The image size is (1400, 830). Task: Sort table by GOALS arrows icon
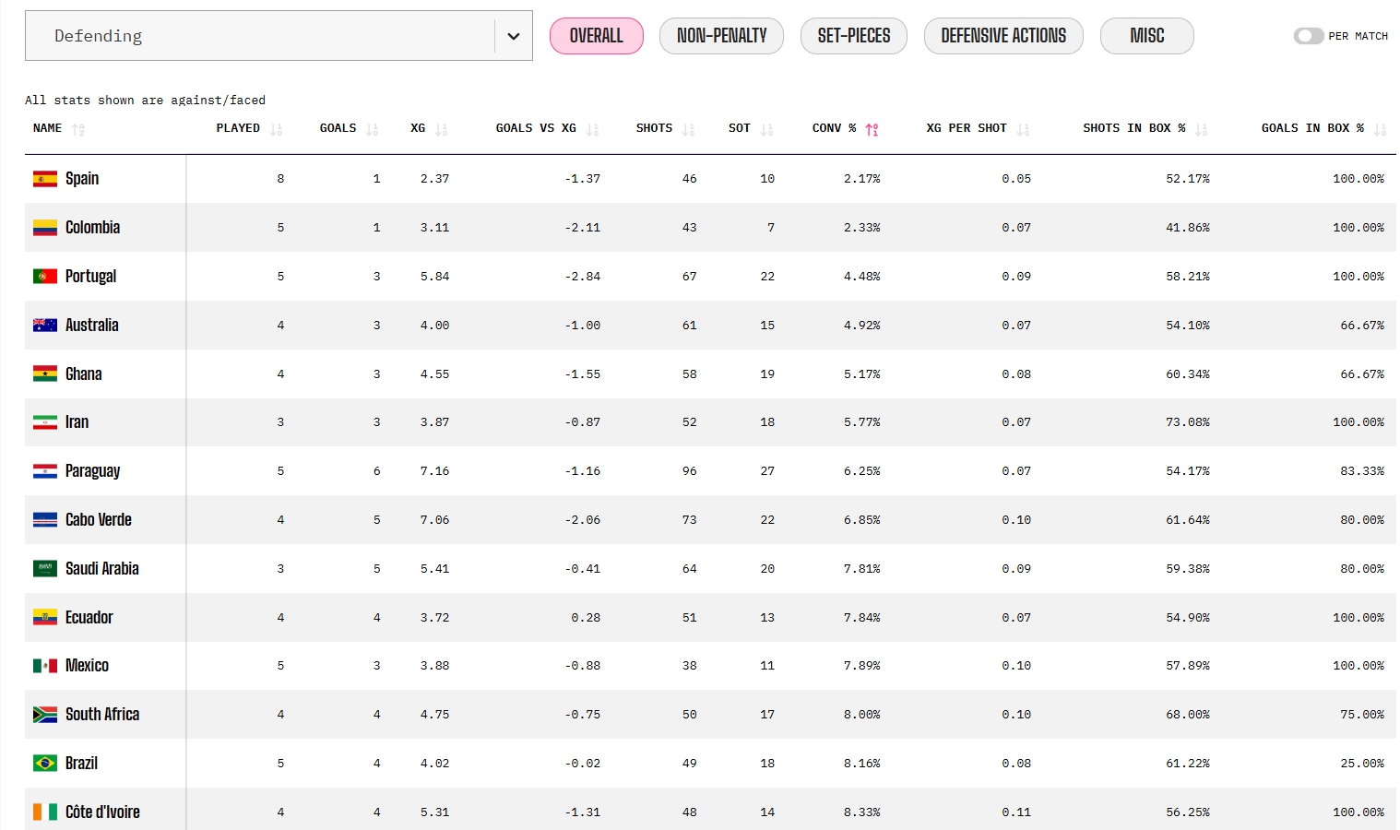point(373,130)
